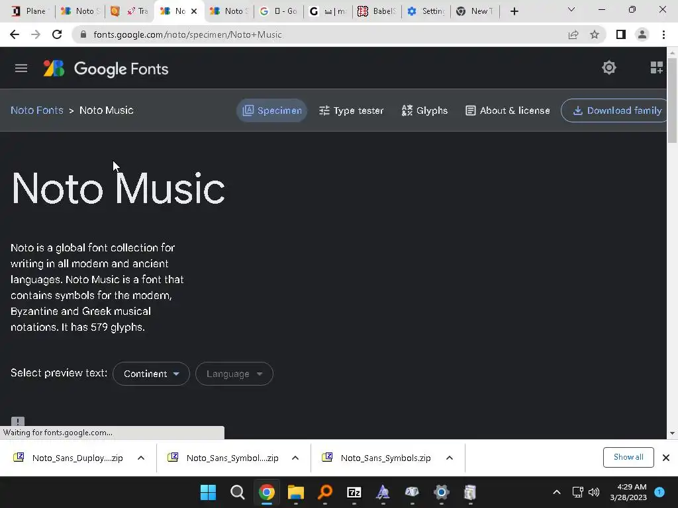
Task: Click the address bar URL
Action: pos(187,34)
